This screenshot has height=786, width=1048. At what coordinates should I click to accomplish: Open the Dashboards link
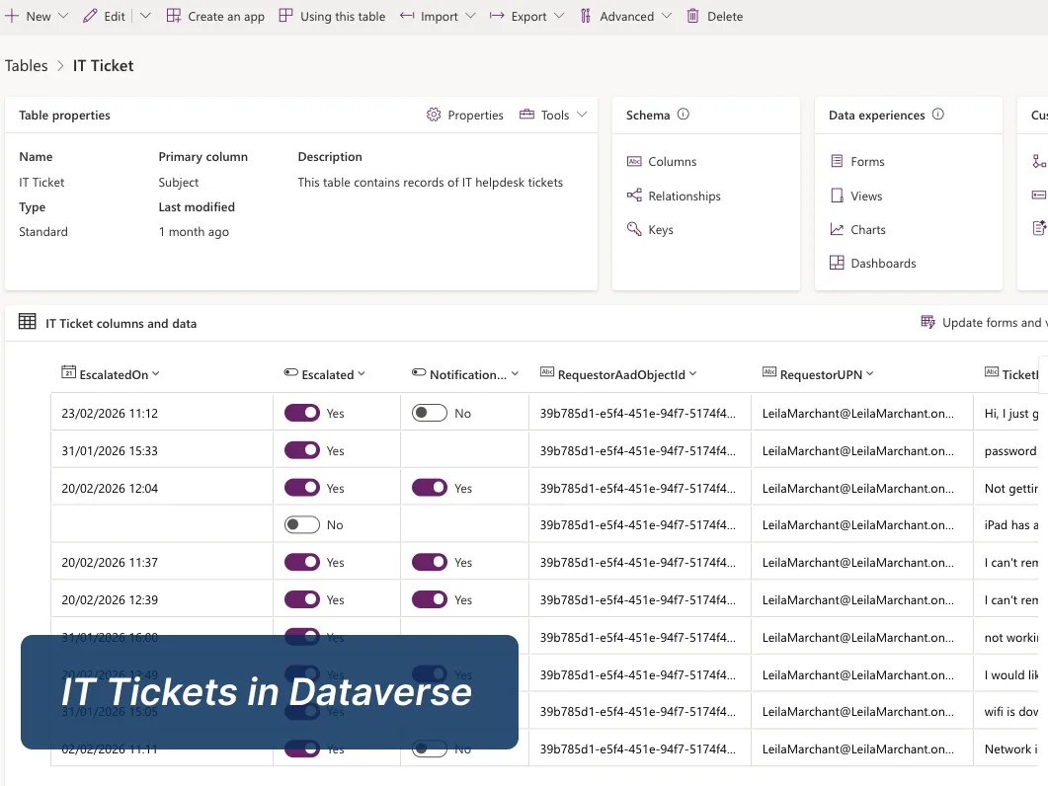pos(883,264)
